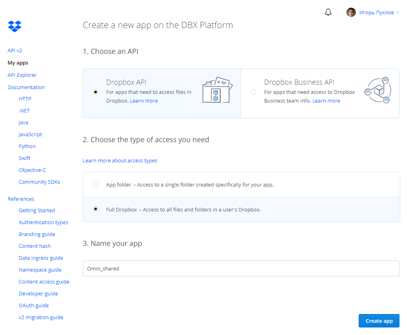The image size is (407, 335).
Task: Open the Community SDKs link
Action: point(39,182)
